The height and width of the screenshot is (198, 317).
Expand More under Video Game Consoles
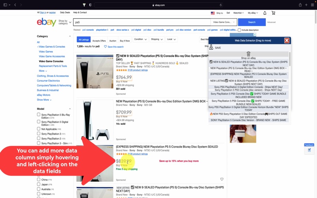click(x=43, y=71)
